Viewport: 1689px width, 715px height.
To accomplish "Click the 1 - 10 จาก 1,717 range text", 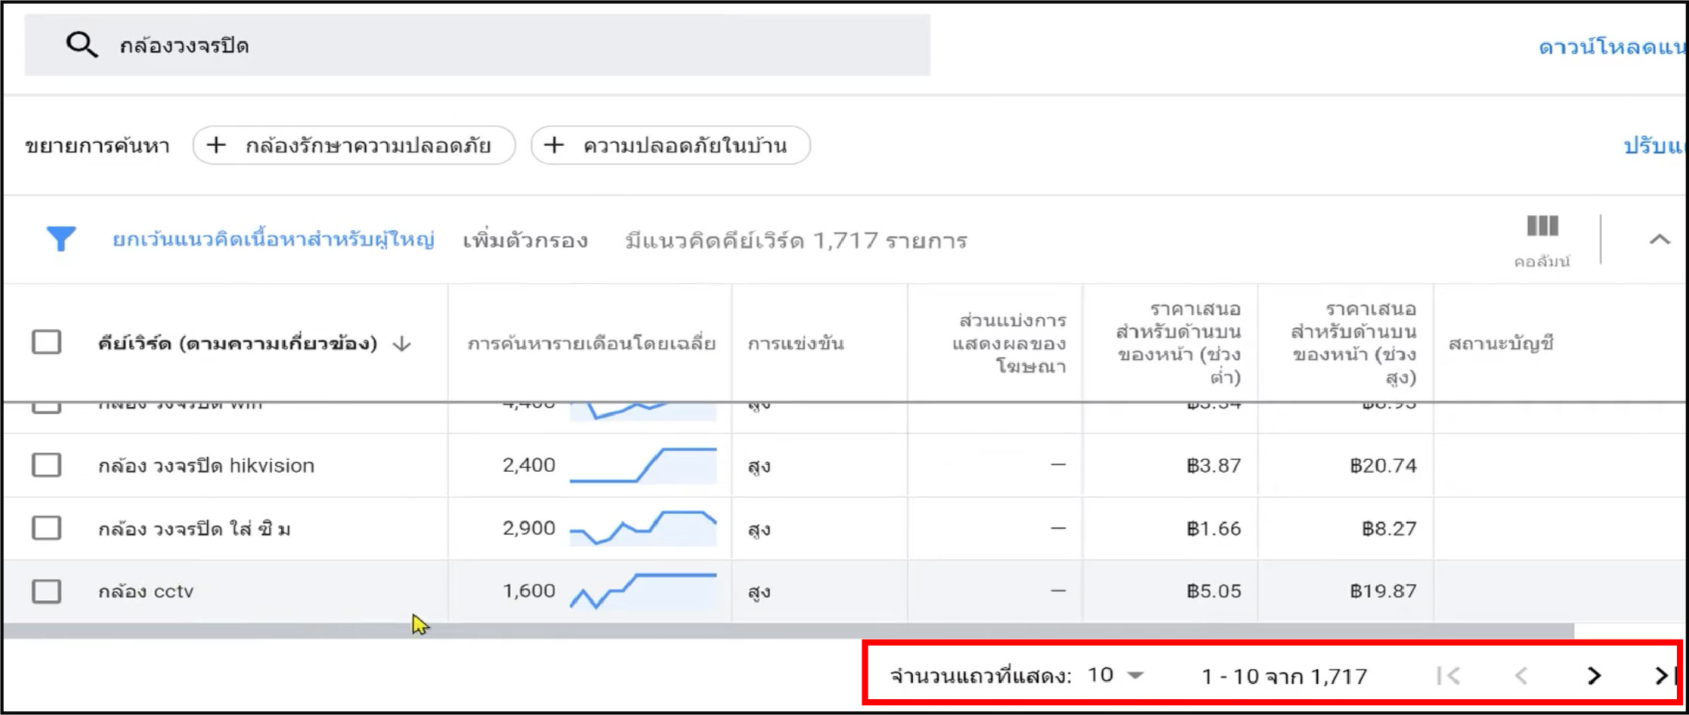I will click(1284, 676).
